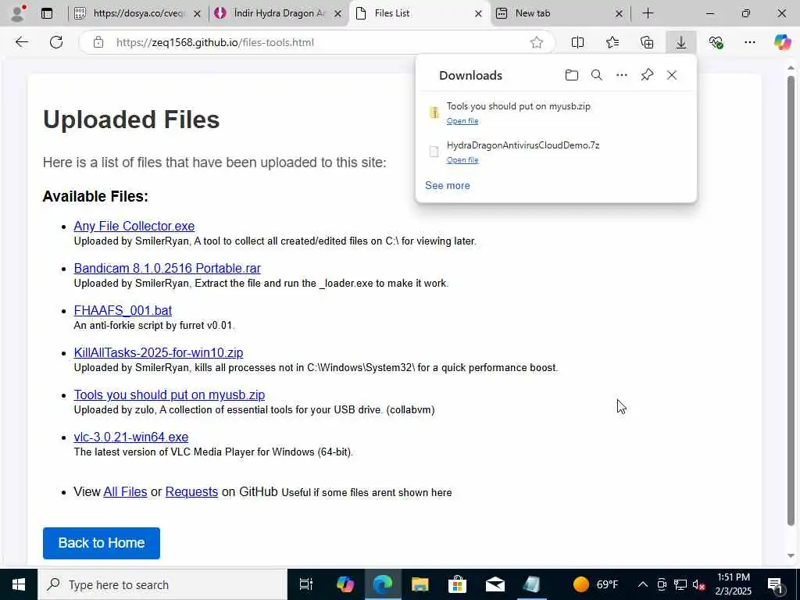Open Microsoft Store from taskbar
Viewport: 800px width, 600px height.
(x=457, y=584)
